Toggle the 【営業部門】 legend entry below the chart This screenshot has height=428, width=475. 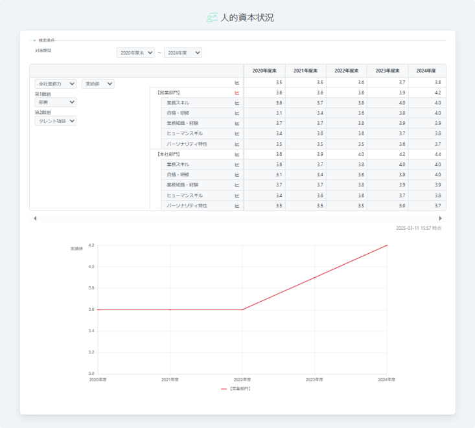(x=236, y=389)
